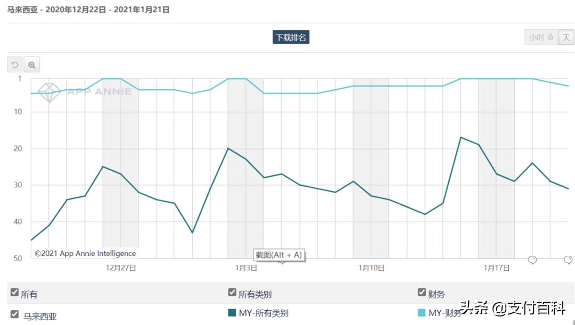Click the 1月10日 date label on the axis
The width and height of the screenshot is (575, 325).
pyautogui.click(x=371, y=268)
